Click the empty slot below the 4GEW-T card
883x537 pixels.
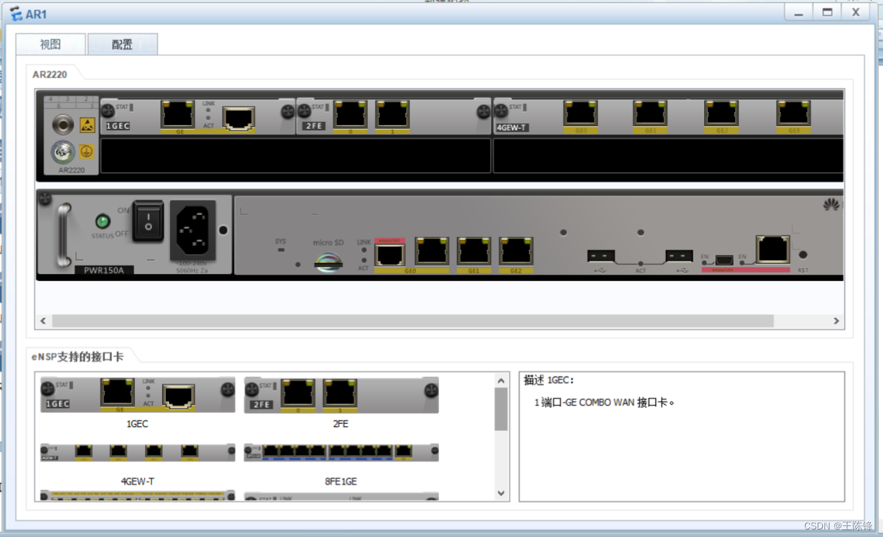(x=669, y=155)
